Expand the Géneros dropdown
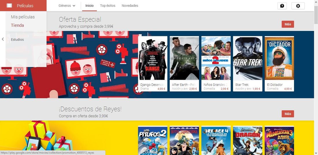 pyautogui.click(x=67, y=6)
